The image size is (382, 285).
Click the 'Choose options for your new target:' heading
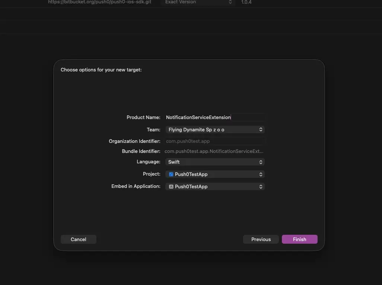click(x=101, y=70)
